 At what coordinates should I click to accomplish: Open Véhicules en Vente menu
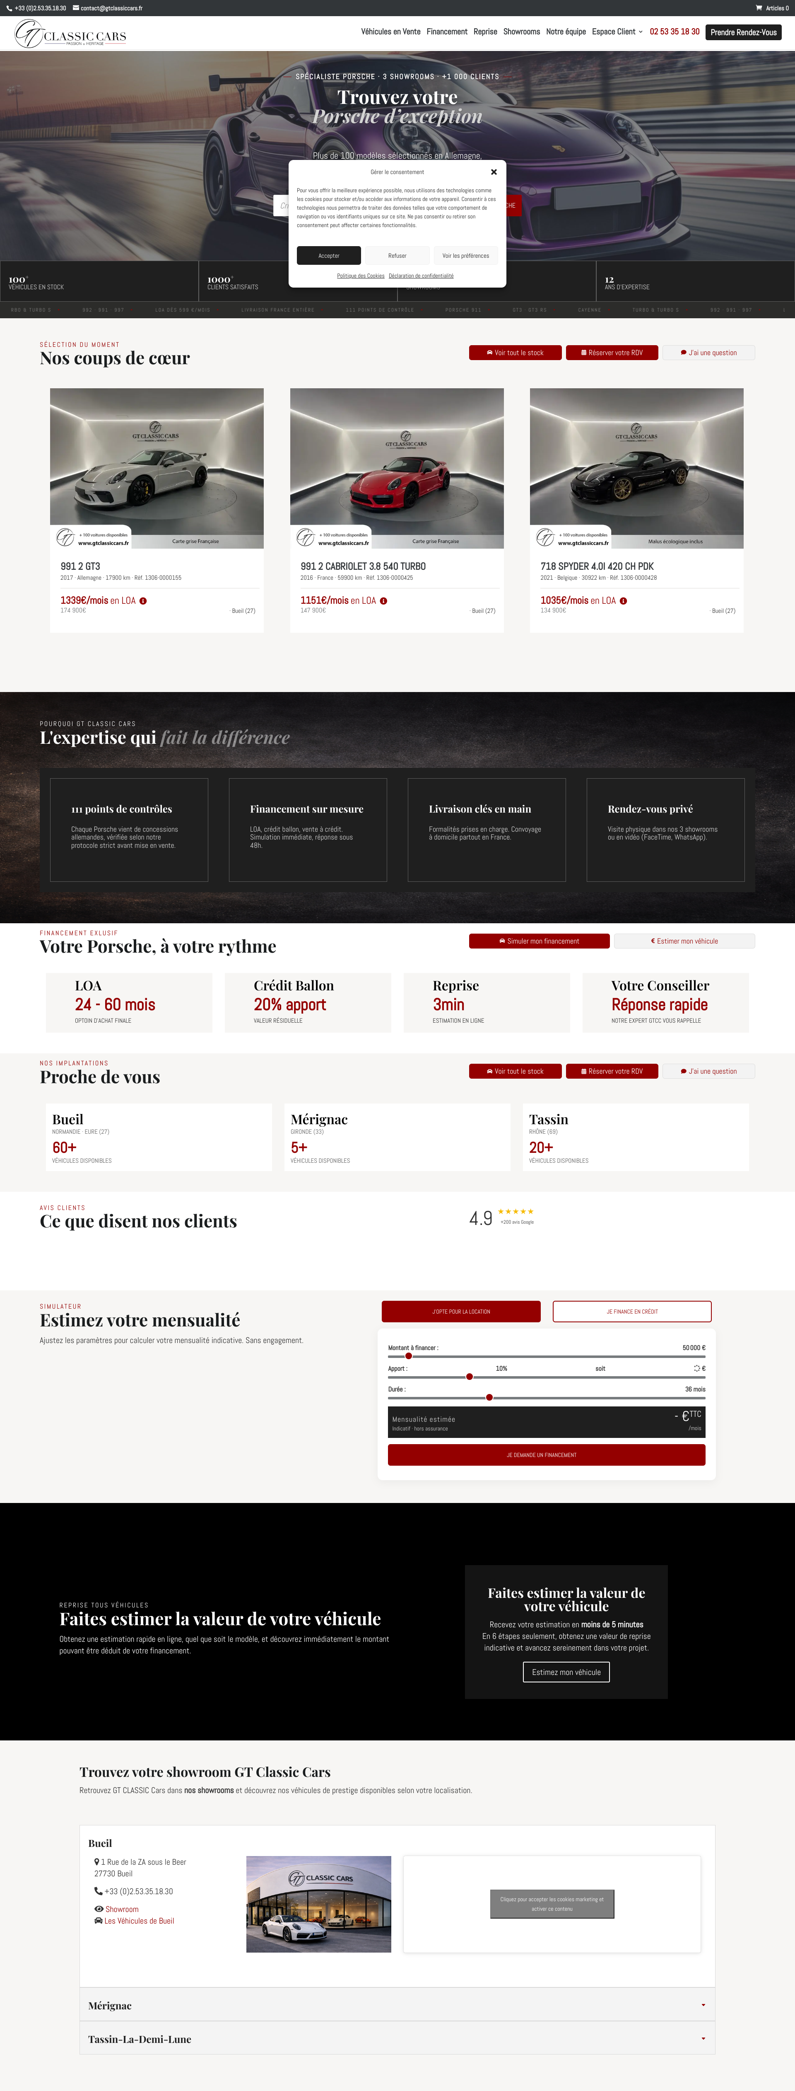tap(390, 31)
